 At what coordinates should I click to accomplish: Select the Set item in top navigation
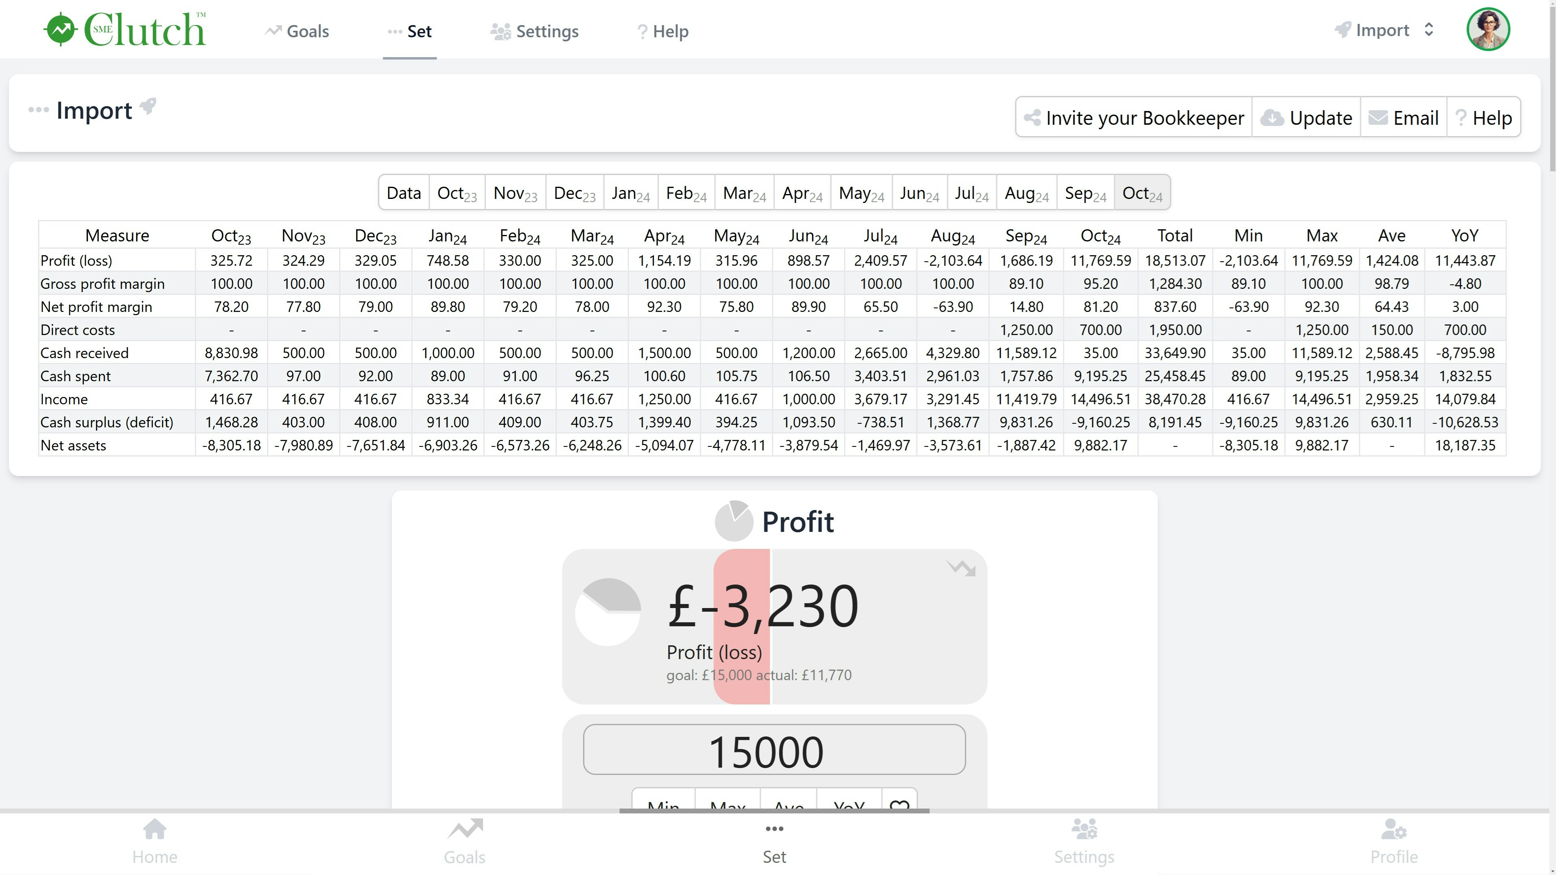410,31
